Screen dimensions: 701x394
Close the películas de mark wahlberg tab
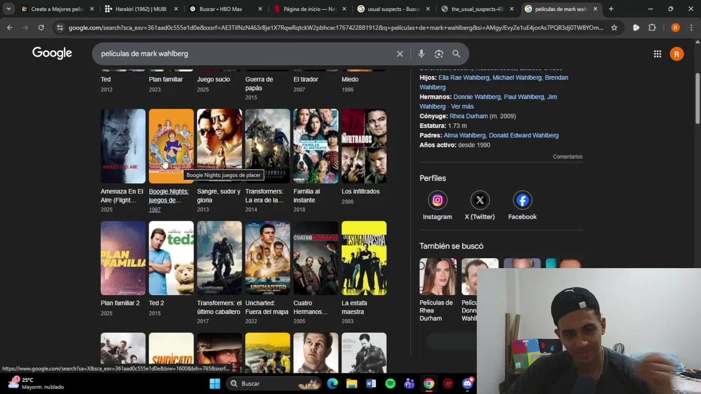pyautogui.click(x=595, y=9)
